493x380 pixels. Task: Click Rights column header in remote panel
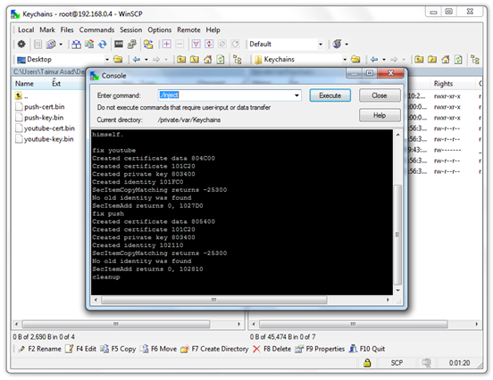[x=443, y=84]
